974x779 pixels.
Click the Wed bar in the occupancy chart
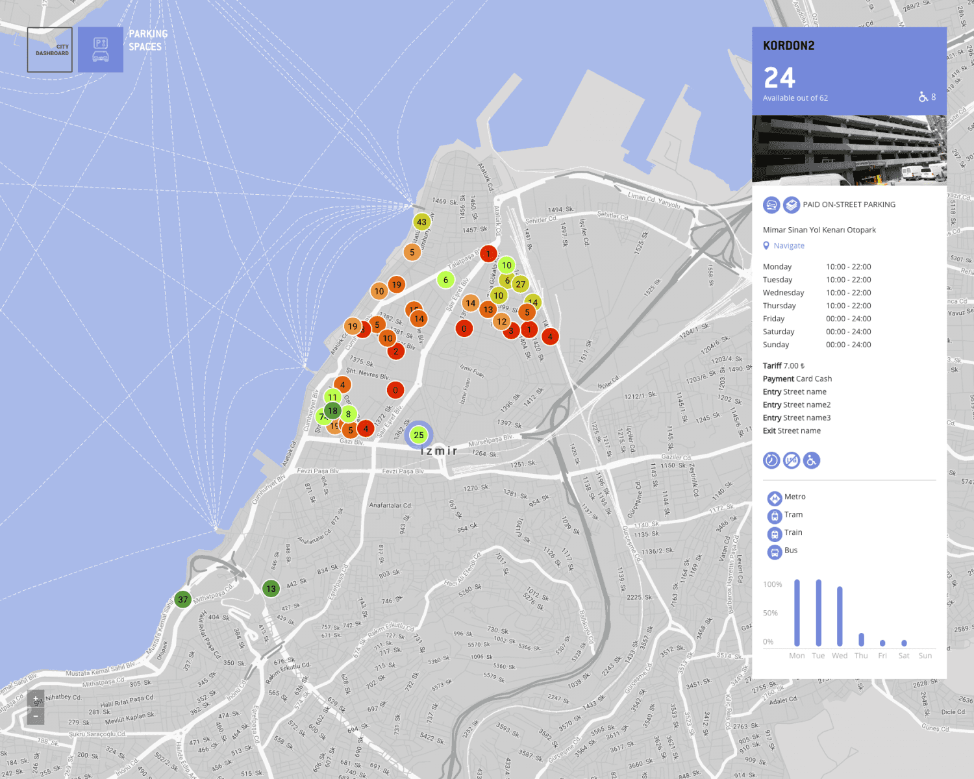click(x=840, y=616)
